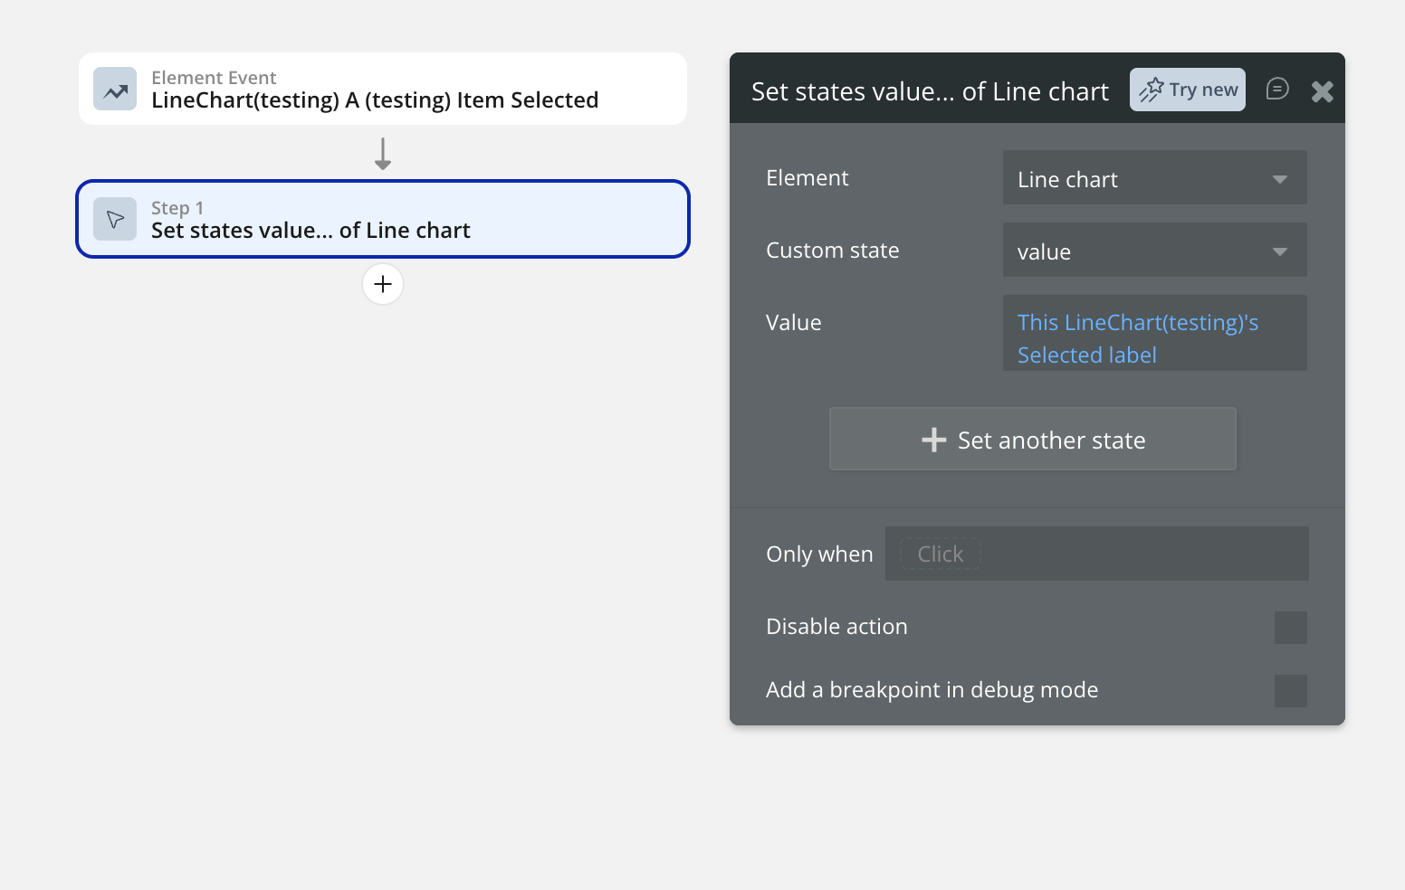Select the Element Event LineChart Item Selected card
Screen dimensions: 1405x890
(383, 89)
